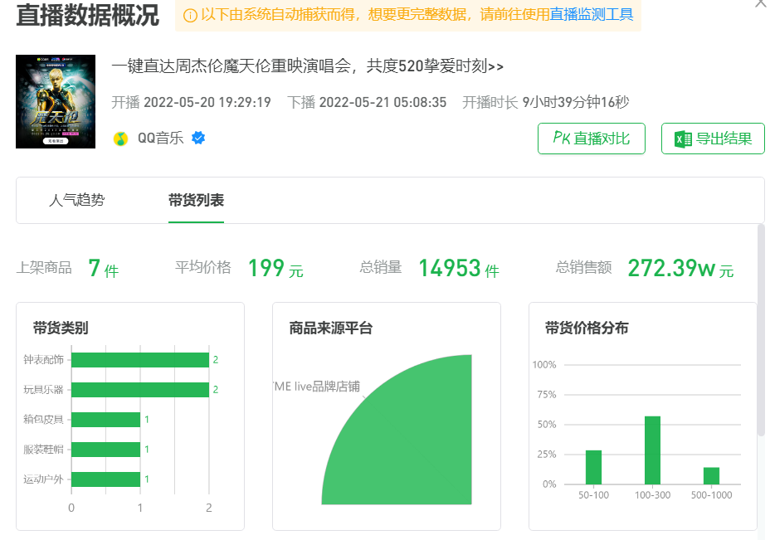Click the 箱包皮具 category label
The width and height of the screenshot is (770, 540).
[43, 420]
